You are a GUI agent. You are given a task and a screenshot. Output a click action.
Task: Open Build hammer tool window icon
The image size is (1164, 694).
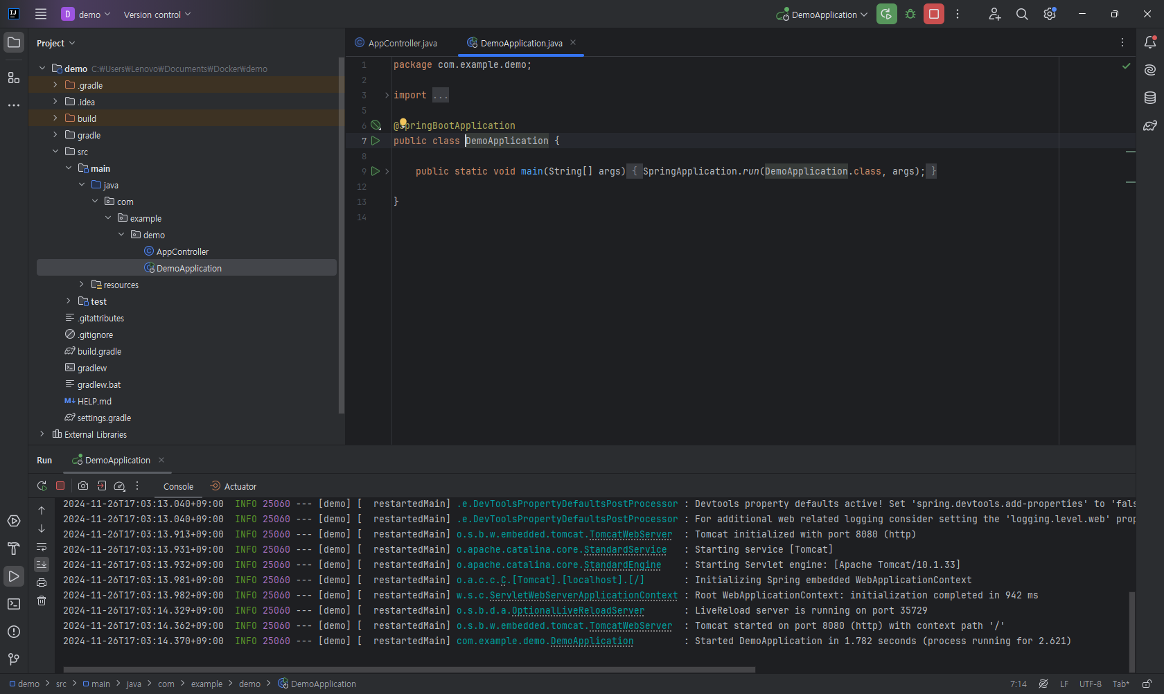coord(14,549)
